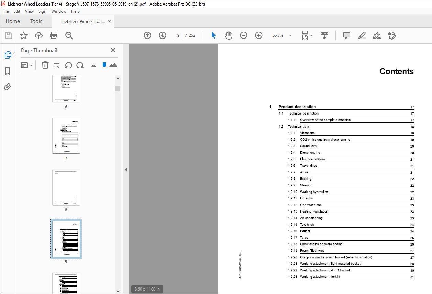Activate the Selection arrow tool

point(213,35)
